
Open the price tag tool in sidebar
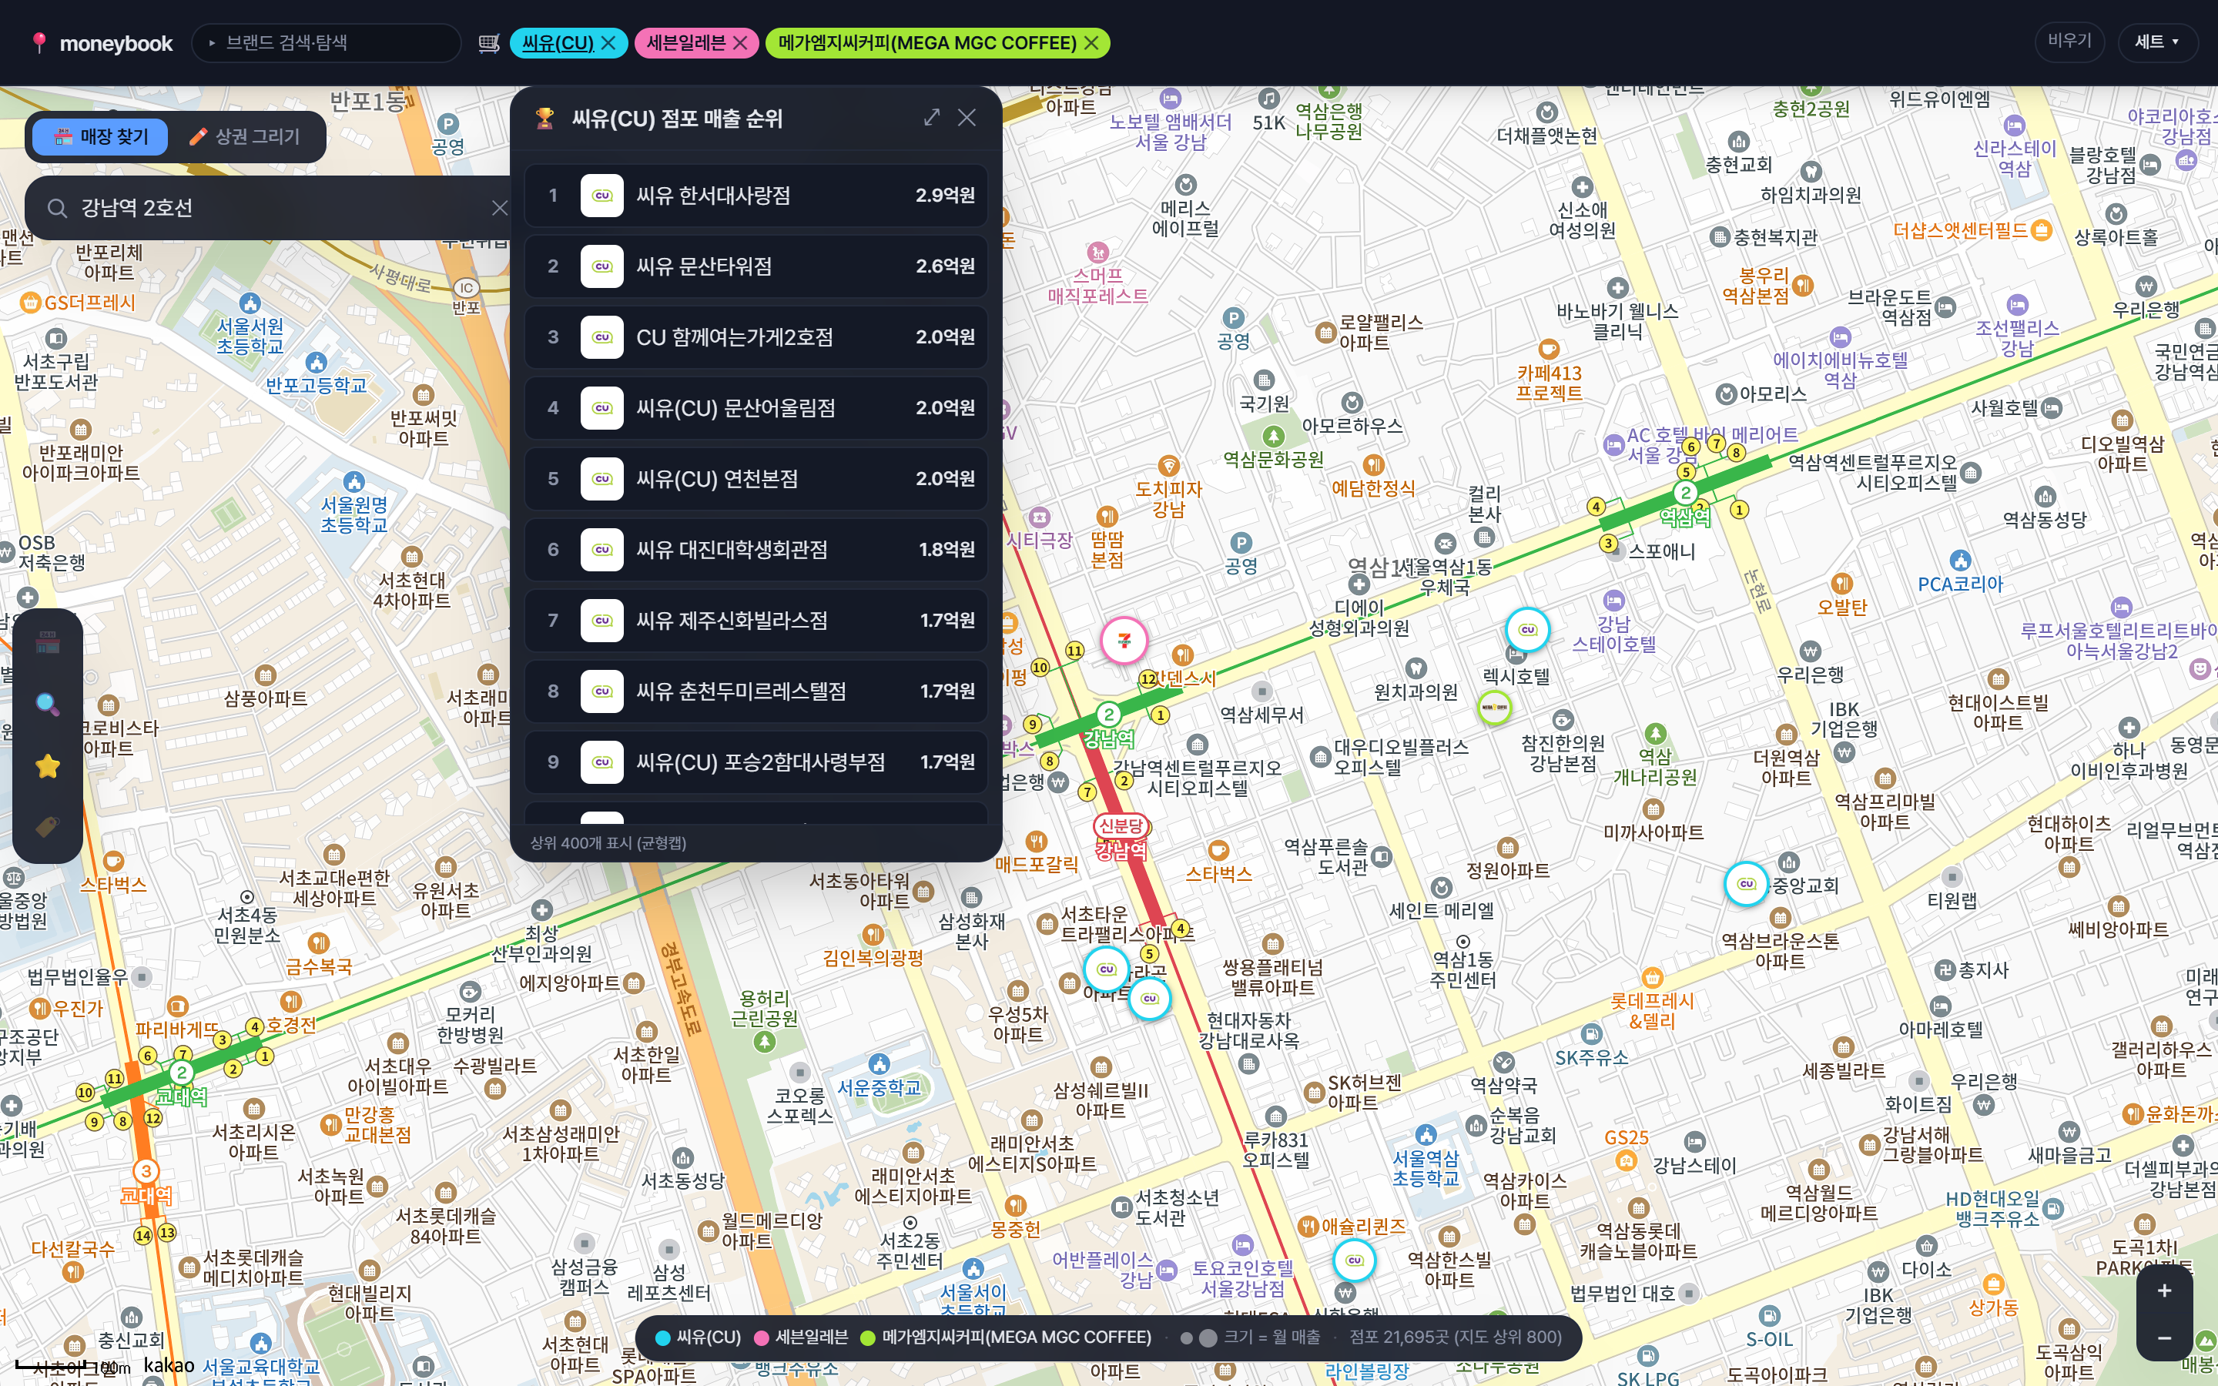point(48,827)
